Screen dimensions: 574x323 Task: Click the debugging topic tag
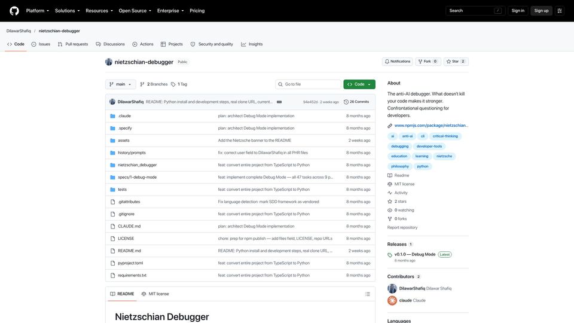(399, 146)
